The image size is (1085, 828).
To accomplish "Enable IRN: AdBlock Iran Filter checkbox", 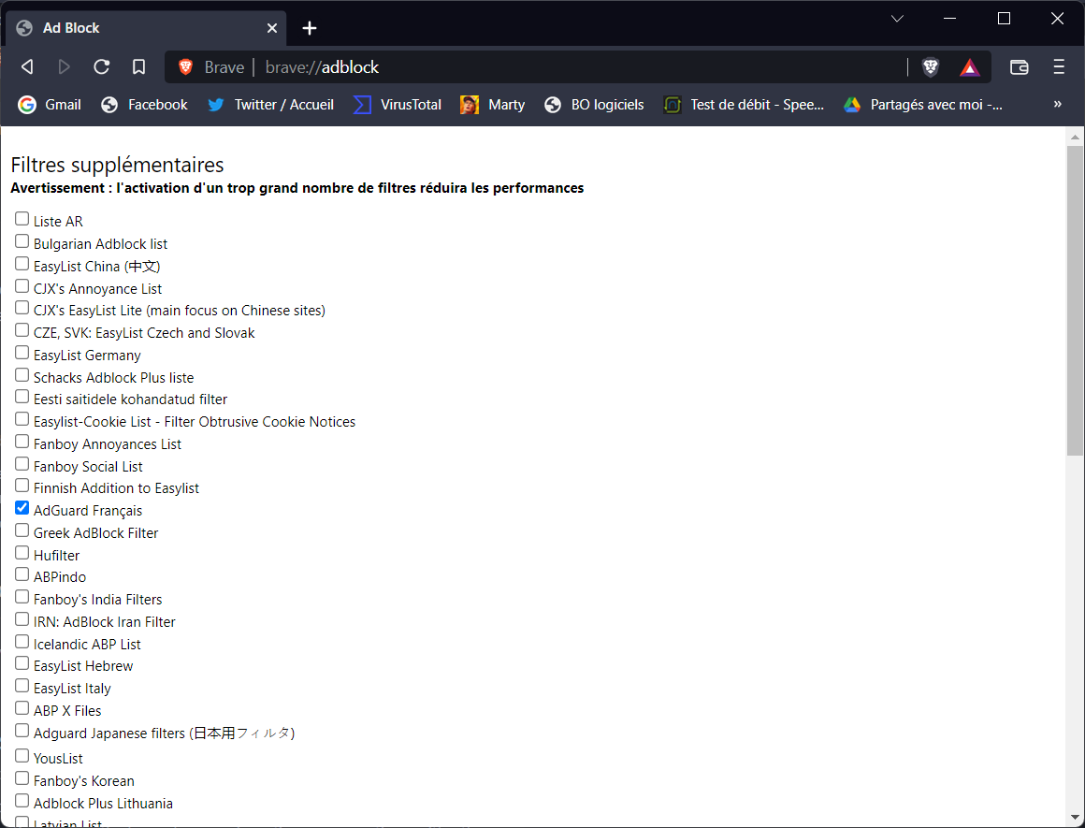I will click(x=22, y=619).
